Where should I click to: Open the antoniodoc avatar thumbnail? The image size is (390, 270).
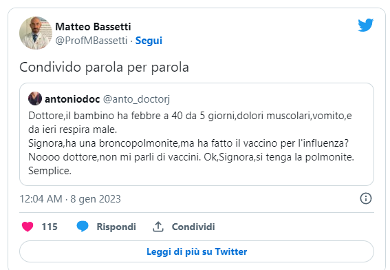[35, 98]
